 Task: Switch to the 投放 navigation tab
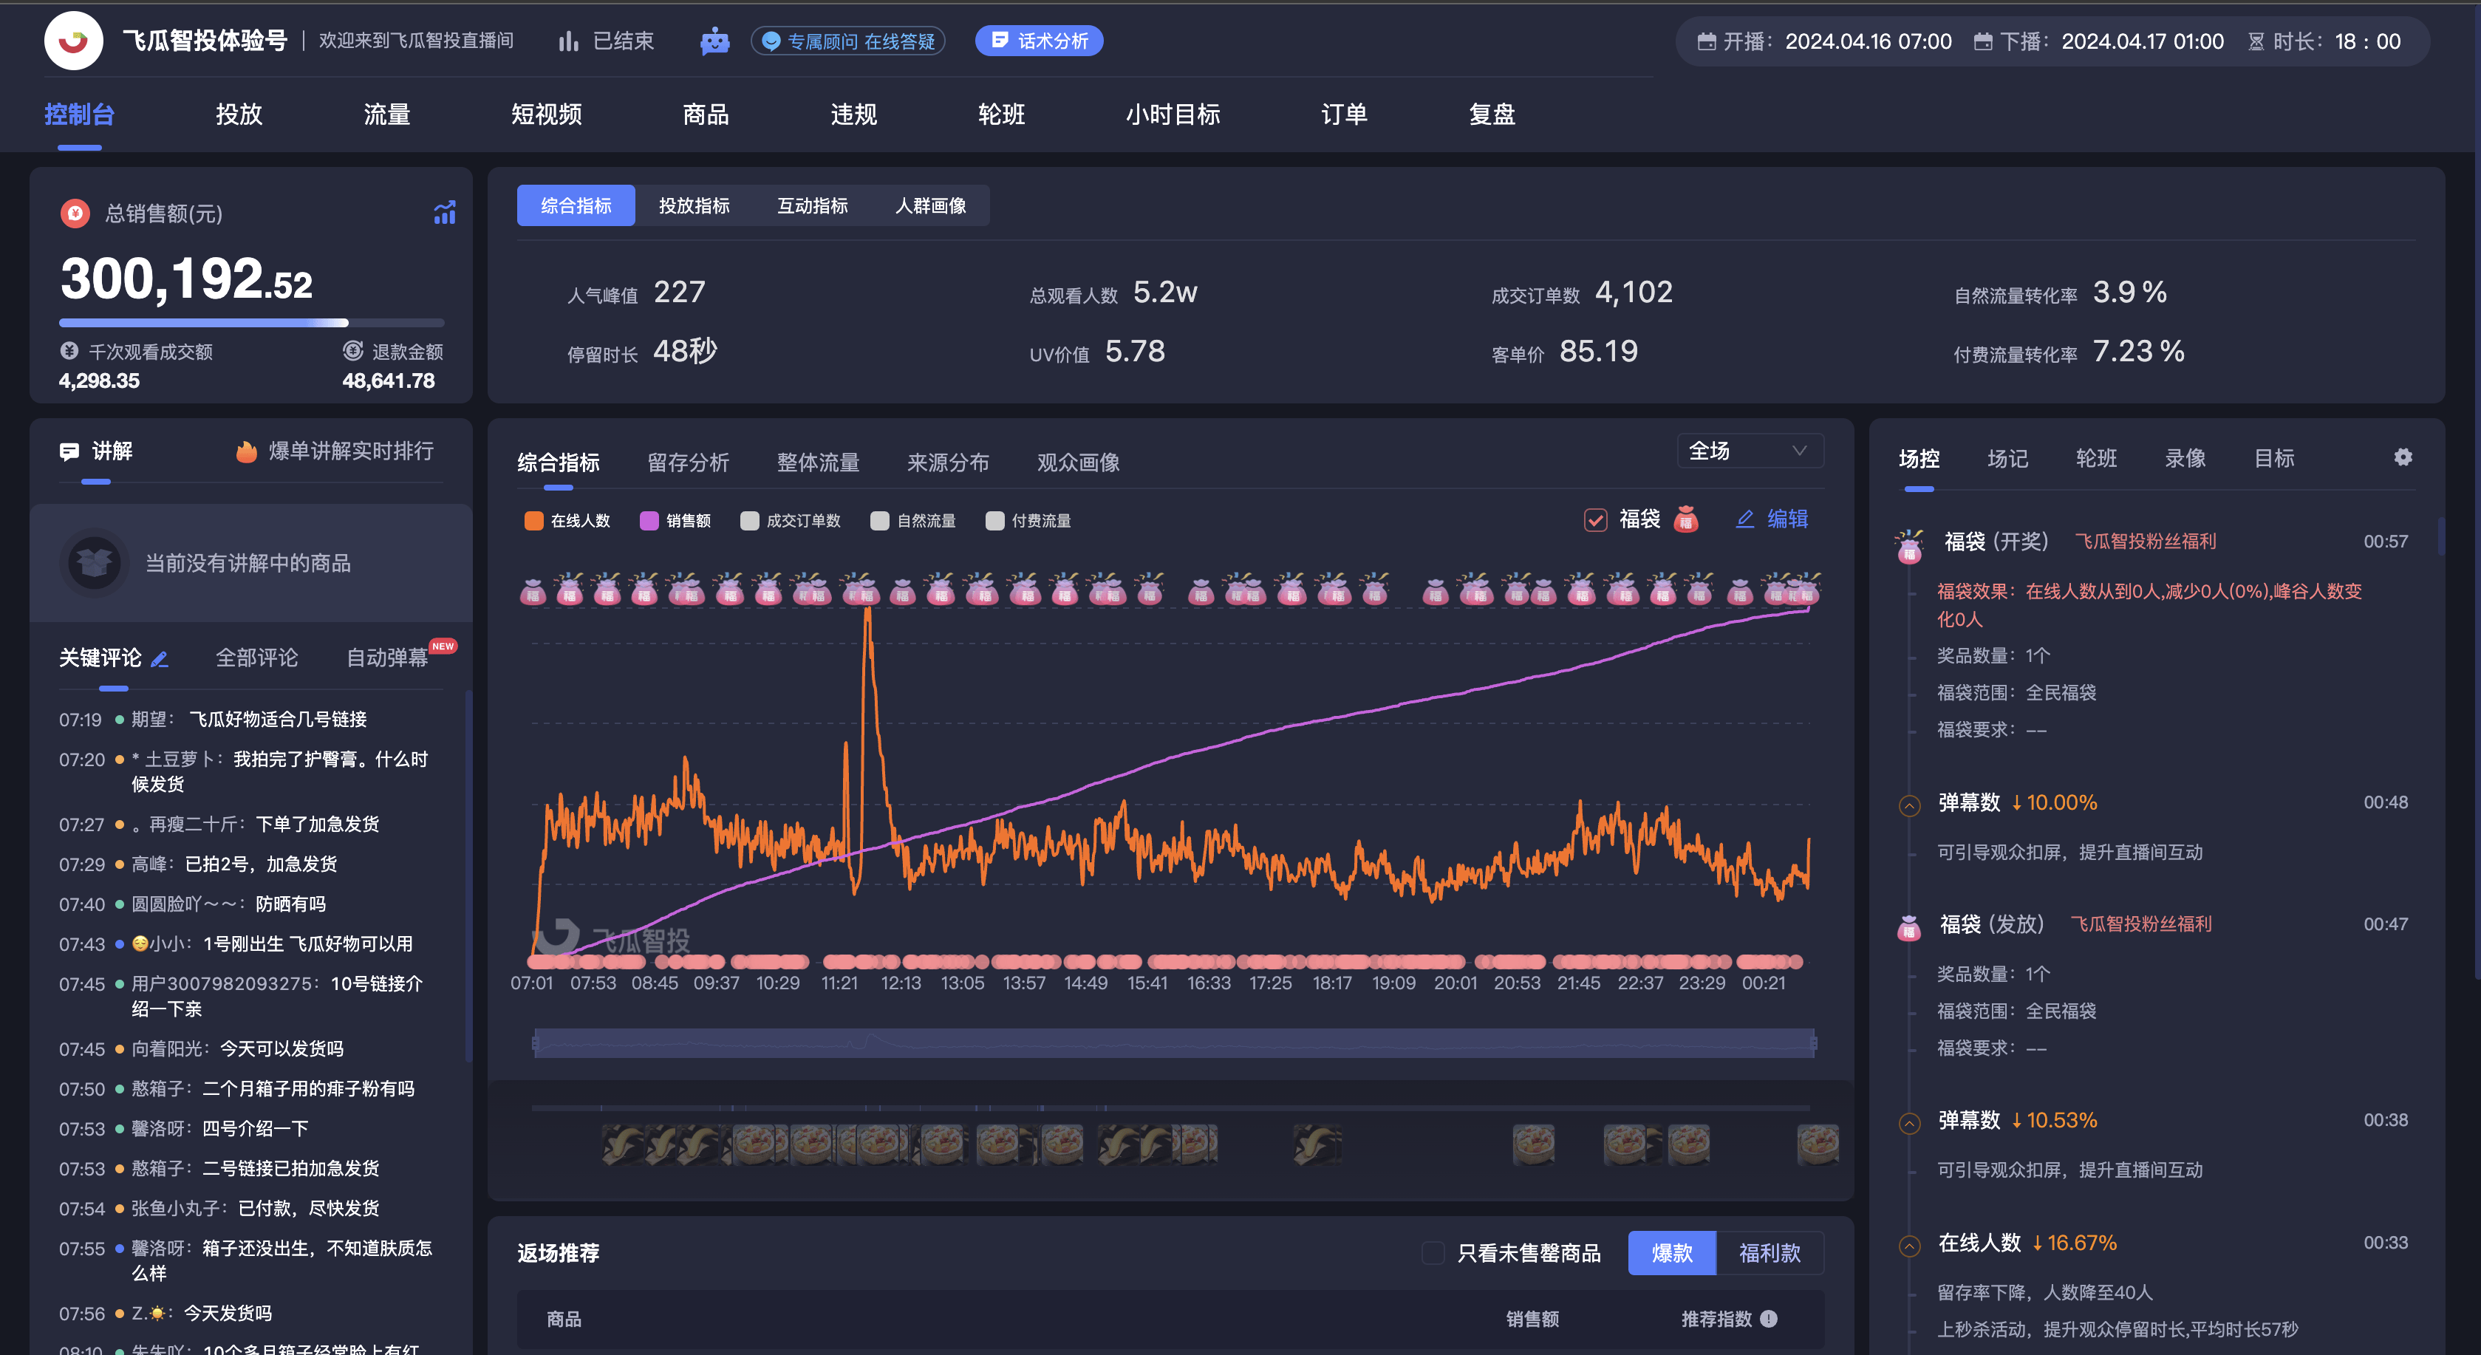click(239, 115)
